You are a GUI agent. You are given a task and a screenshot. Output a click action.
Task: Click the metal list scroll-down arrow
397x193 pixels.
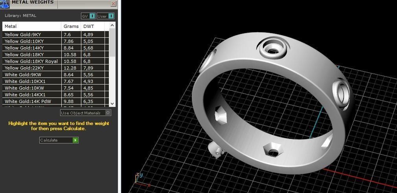click(x=112, y=104)
